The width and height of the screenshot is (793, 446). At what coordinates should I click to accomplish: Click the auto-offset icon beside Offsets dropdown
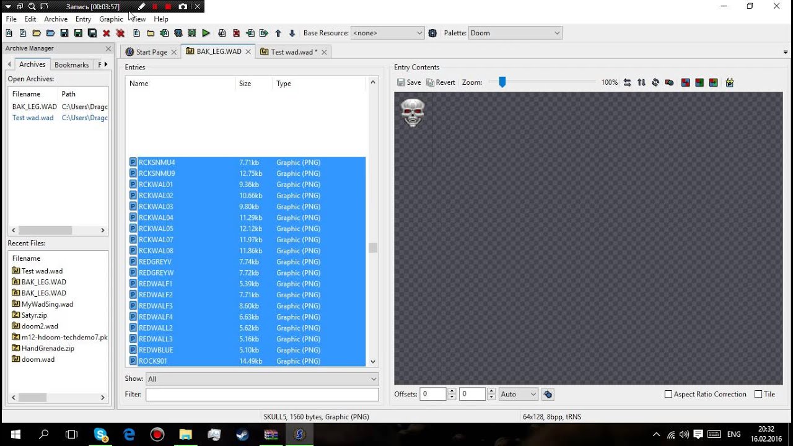click(548, 394)
